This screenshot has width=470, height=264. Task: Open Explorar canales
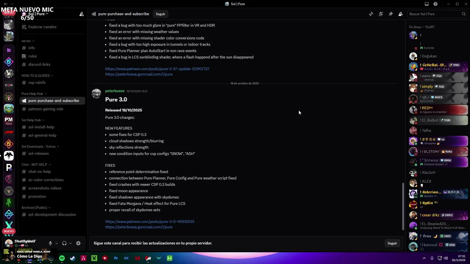click(42, 27)
